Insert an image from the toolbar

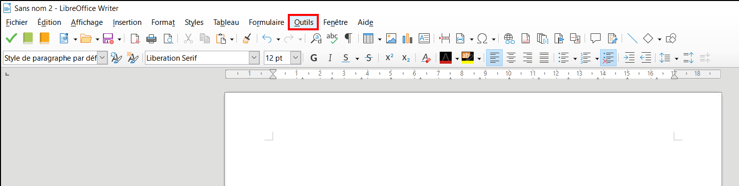click(391, 38)
